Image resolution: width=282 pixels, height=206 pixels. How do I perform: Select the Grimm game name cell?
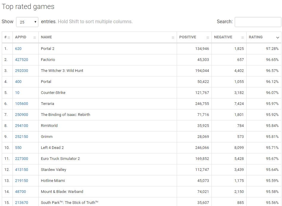[x=47, y=137]
